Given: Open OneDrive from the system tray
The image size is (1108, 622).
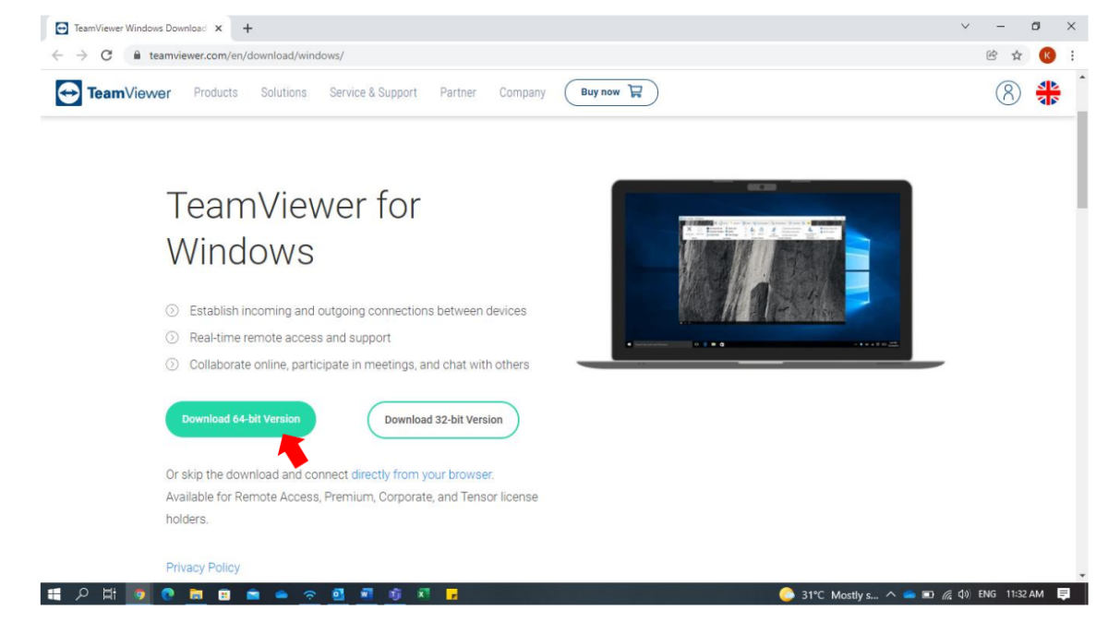Looking at the screenshot, I should click(x=909, y=595).
